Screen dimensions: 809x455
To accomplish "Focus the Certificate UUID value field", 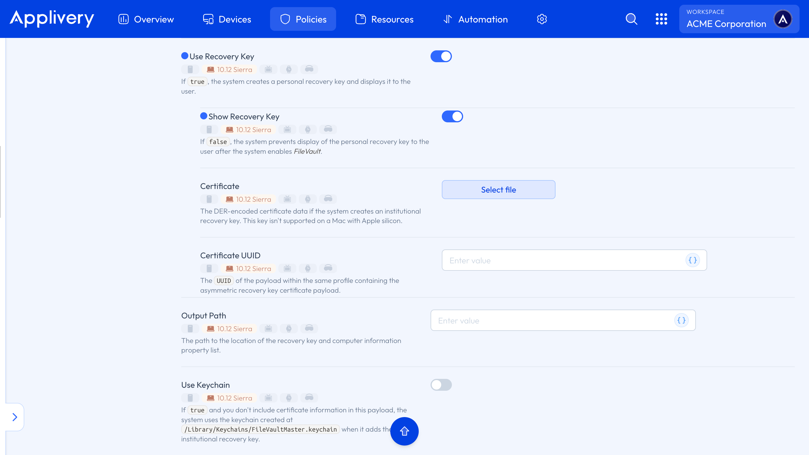I will (x=562, y=260).
